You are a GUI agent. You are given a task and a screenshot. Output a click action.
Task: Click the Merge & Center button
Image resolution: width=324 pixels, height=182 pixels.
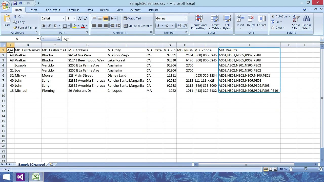click(137, 26)
